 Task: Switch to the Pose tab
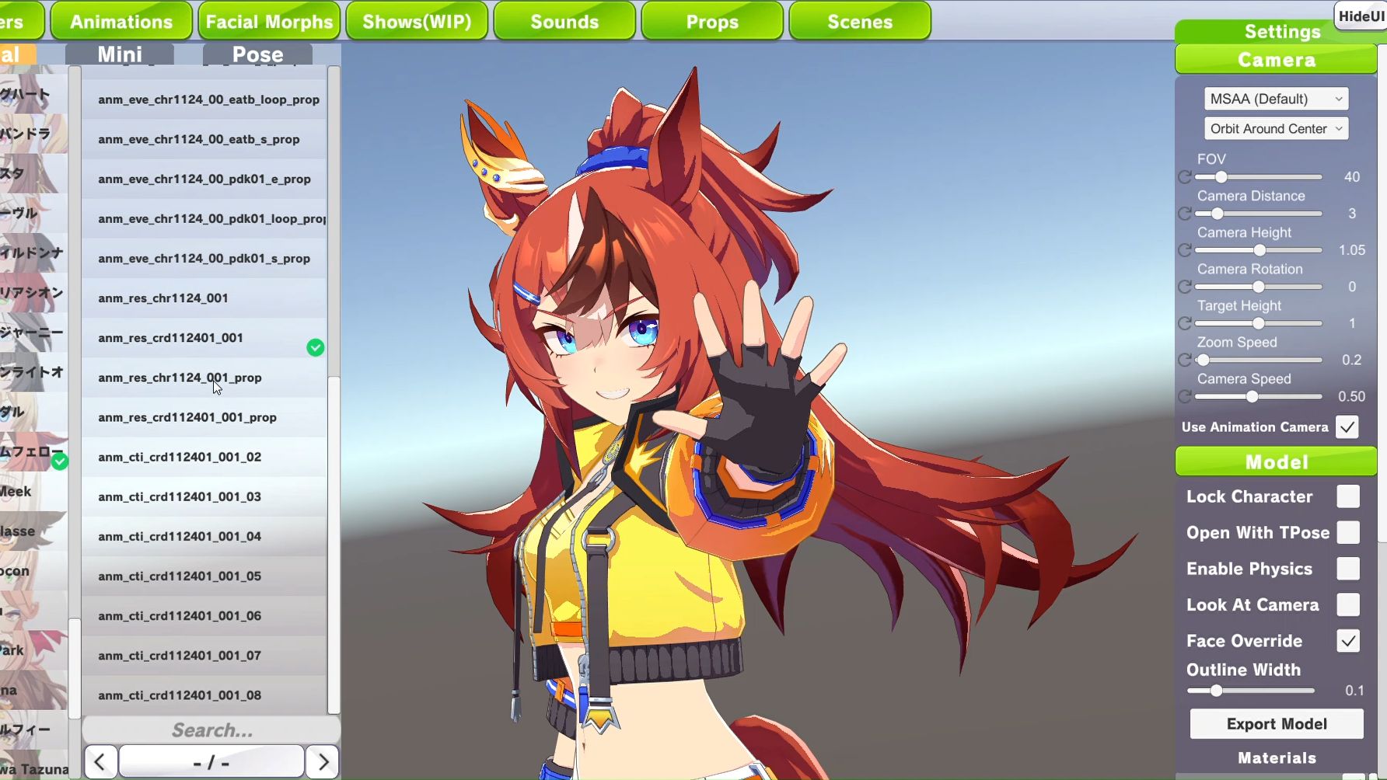point(257,54)
